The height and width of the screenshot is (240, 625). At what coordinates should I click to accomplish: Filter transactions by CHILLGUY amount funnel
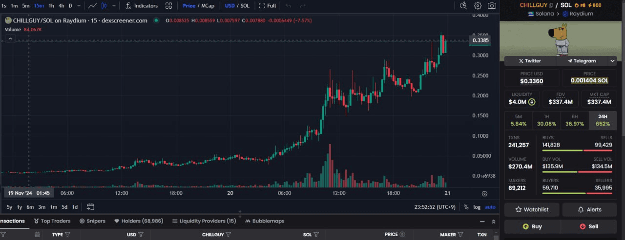[x=229, y=235]
